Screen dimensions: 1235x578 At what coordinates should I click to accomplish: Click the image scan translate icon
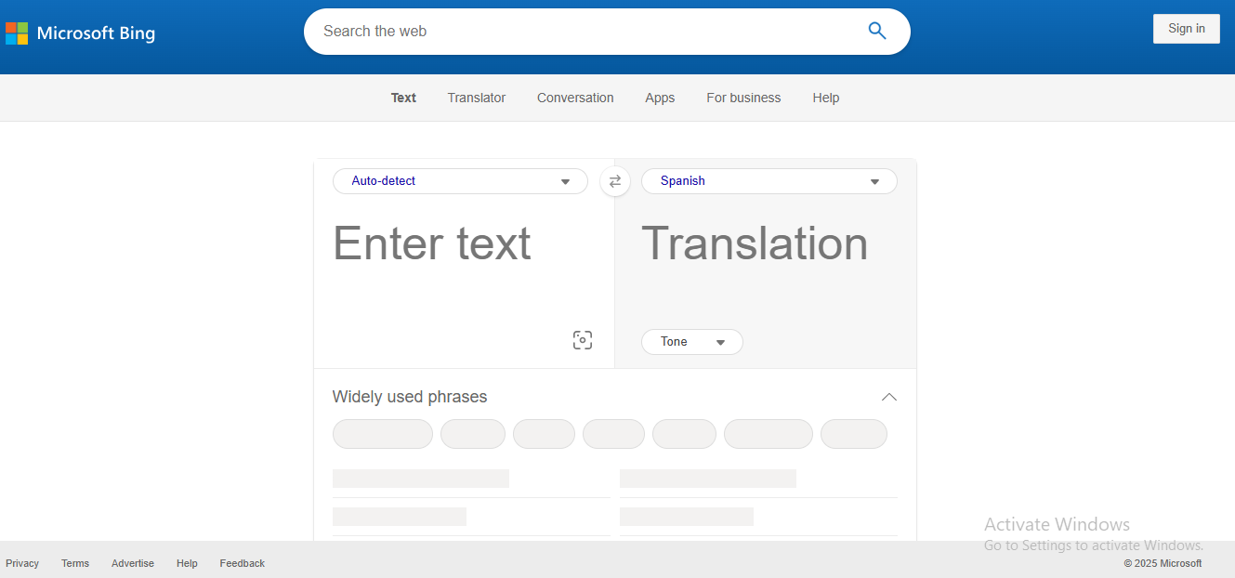(x=583, y=340)
